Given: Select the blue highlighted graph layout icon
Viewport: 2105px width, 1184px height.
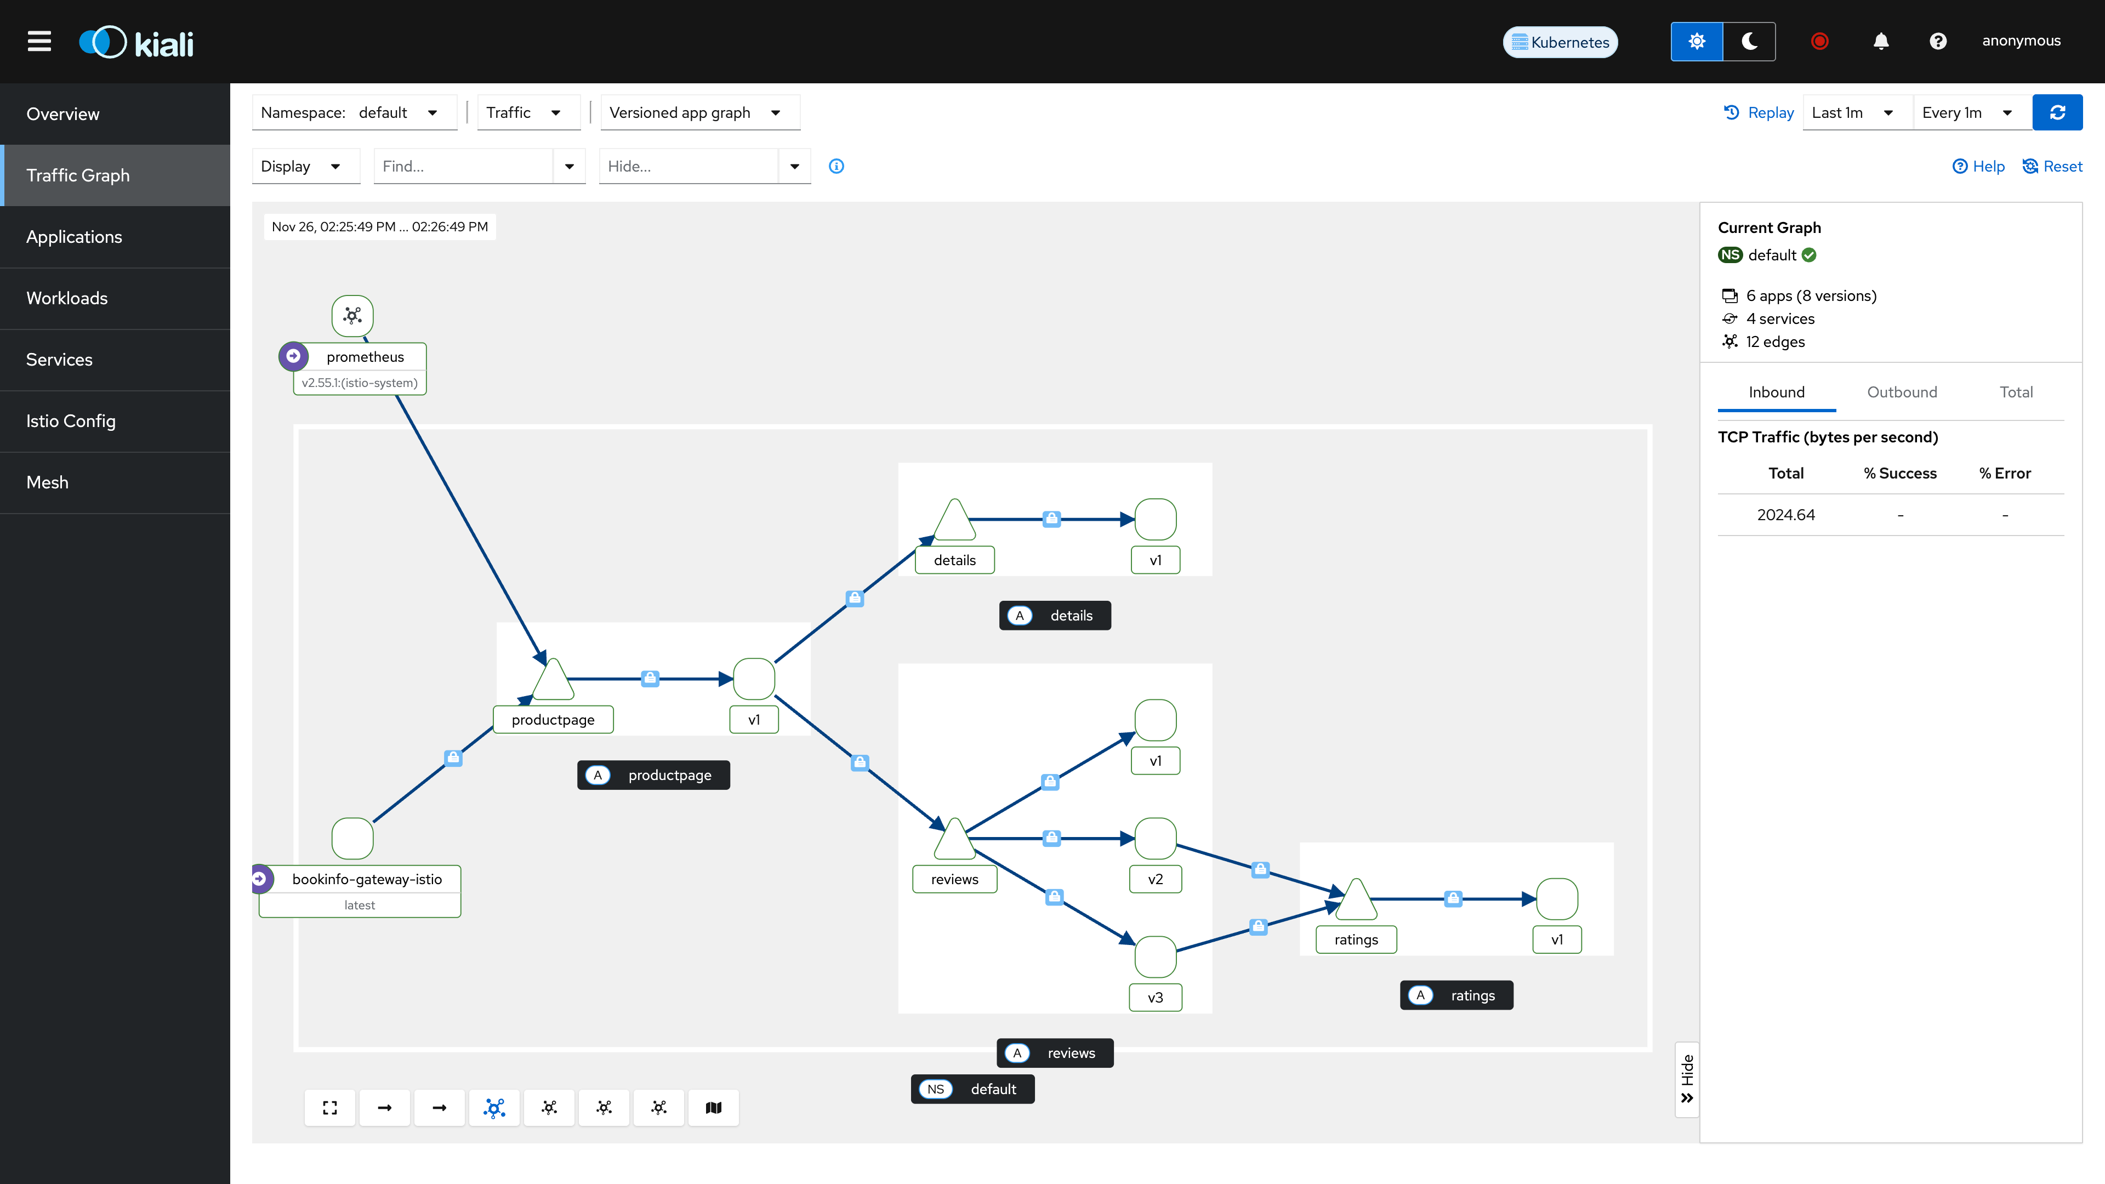Looking at the screenshot, I should coord(494,1107).
